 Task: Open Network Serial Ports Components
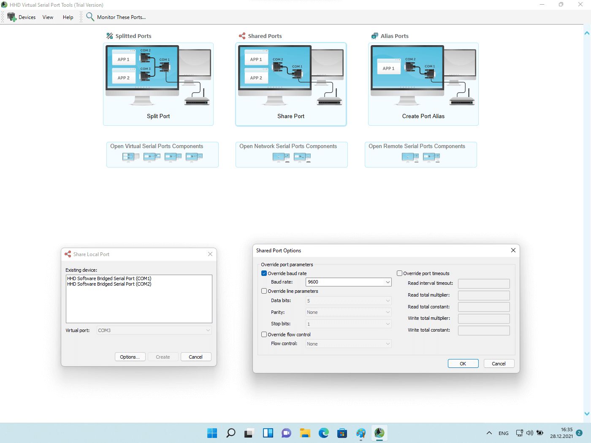coord(291,154)
